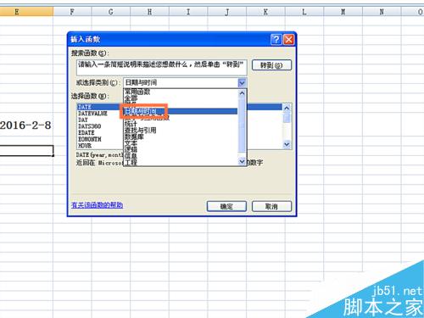
Task: Select column E header
Action: 26,12
